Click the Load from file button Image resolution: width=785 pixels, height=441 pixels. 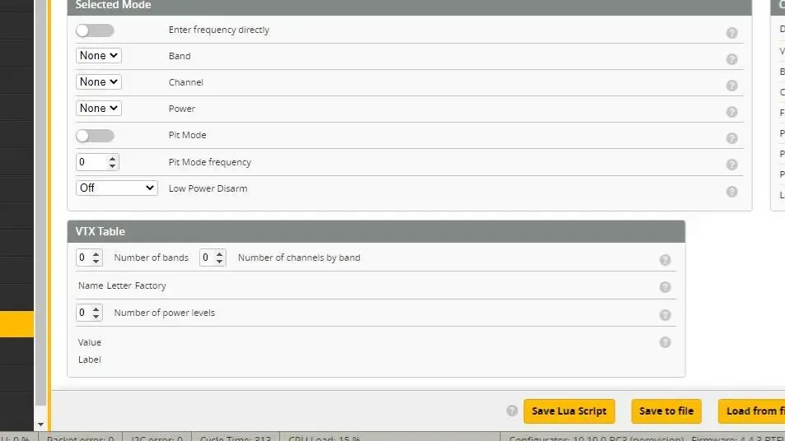[x=754, y=411]
